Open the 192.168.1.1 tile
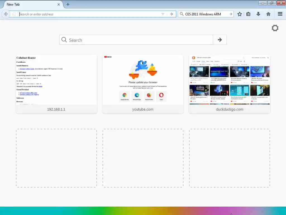The height and width of the screenshot is (215, 286). (56, 84)
